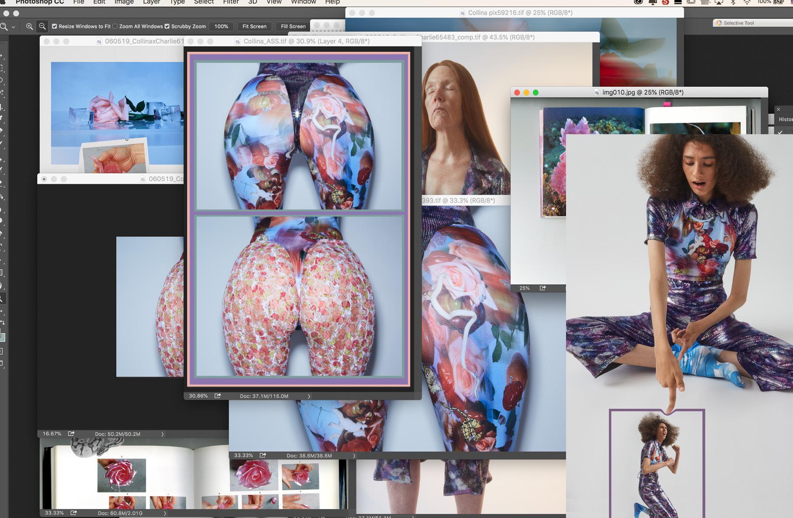
Task: Click the Doc: 38.6M/38.6M status text
Action: coord(309,455)
